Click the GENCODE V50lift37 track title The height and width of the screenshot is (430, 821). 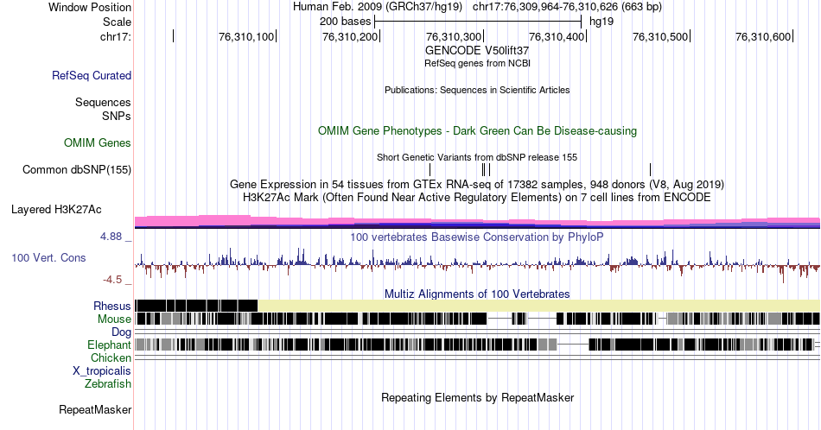[x=477, y=51]
